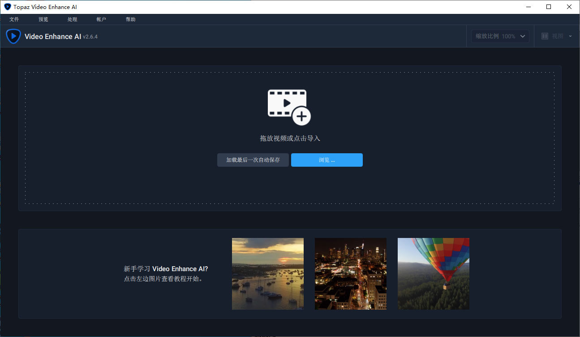This screenshot has width=580, height=337.
Task: Click the Video Enhance AI v2.6.4 title
Action: coord(61,36)
